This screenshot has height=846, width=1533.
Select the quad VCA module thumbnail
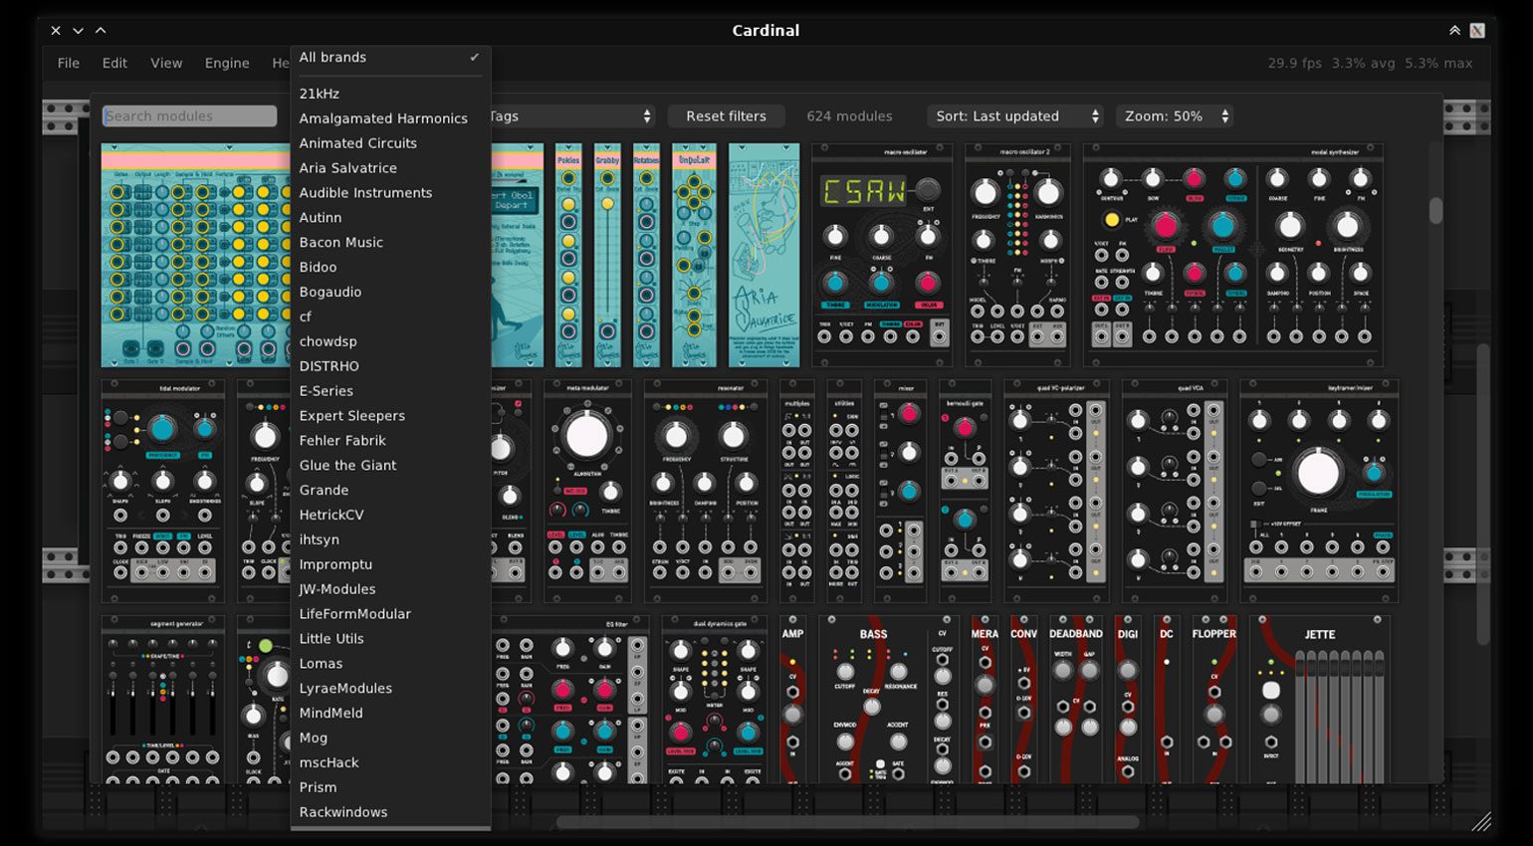[1175, 493]
